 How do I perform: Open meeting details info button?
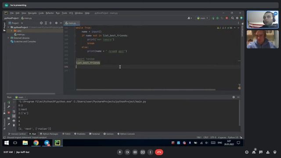tap(247, 152)
